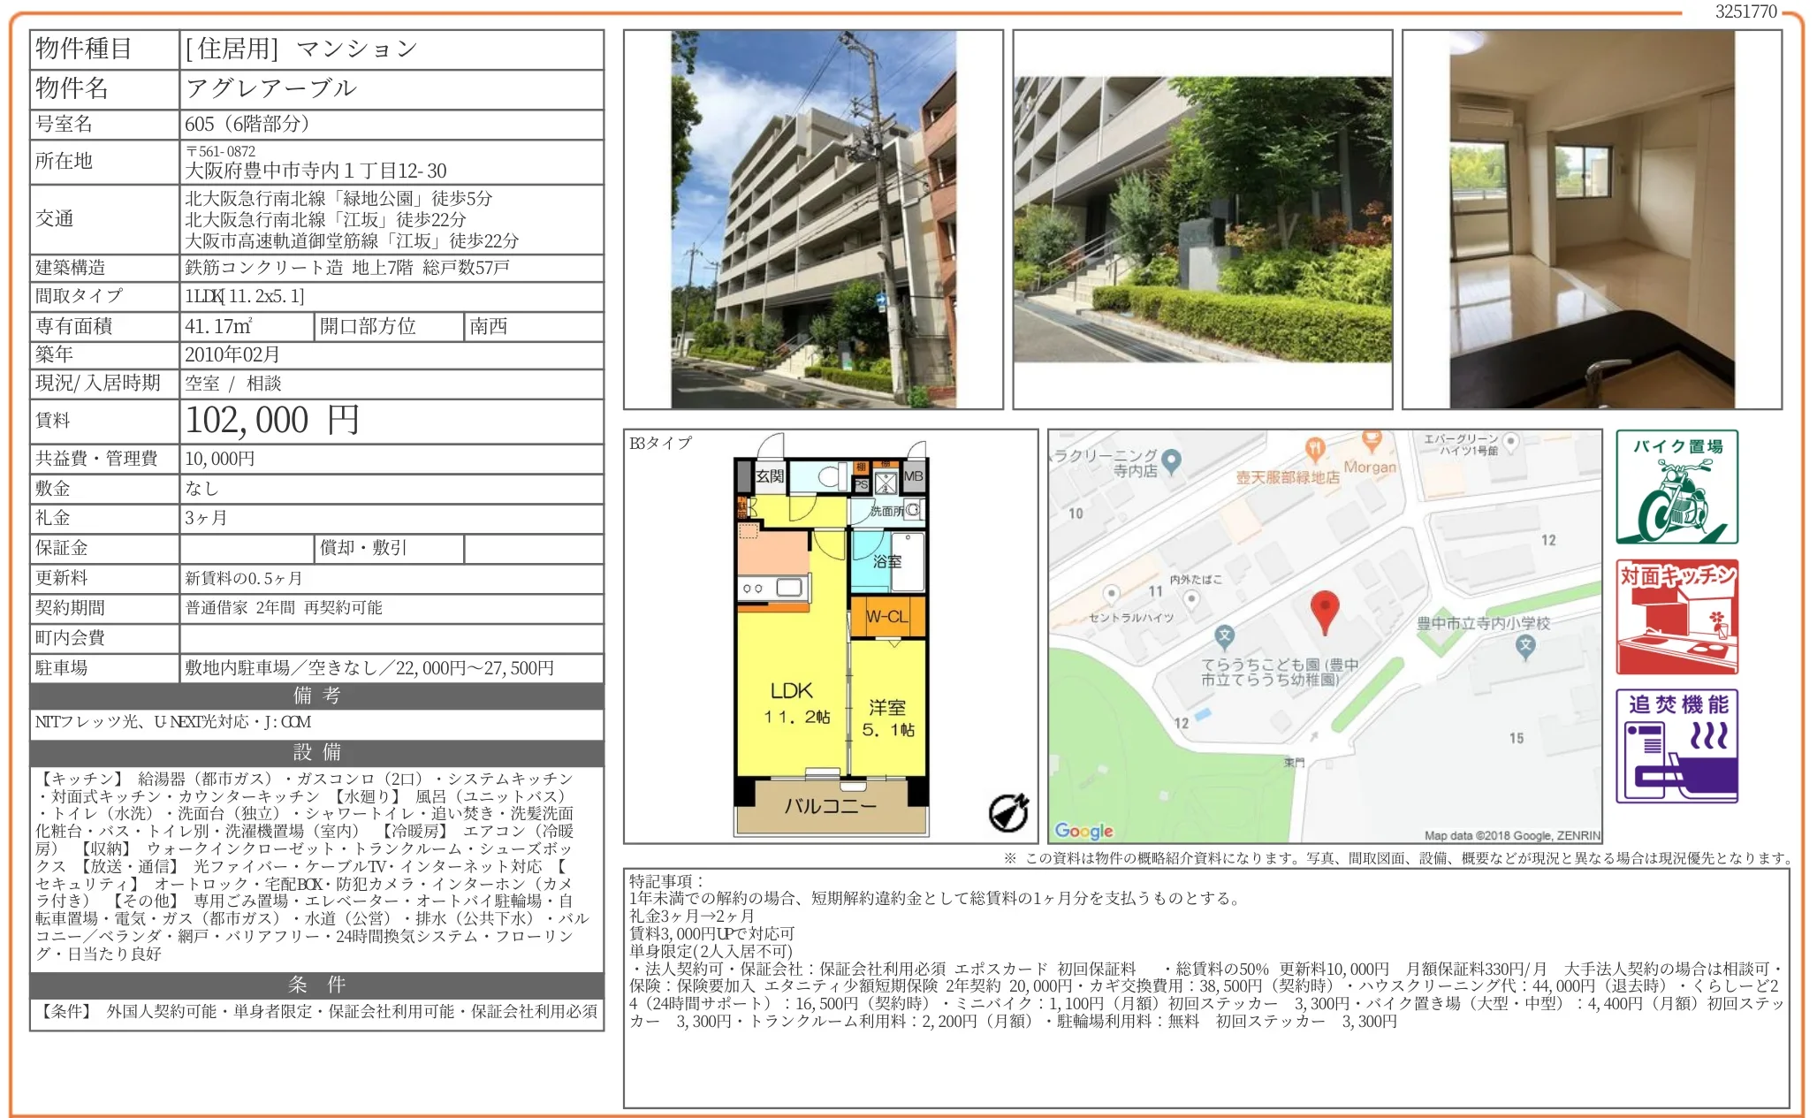Click the 102,000 円 rent amount
Screen dimensions: 1817x1118
tap(272, 421)
